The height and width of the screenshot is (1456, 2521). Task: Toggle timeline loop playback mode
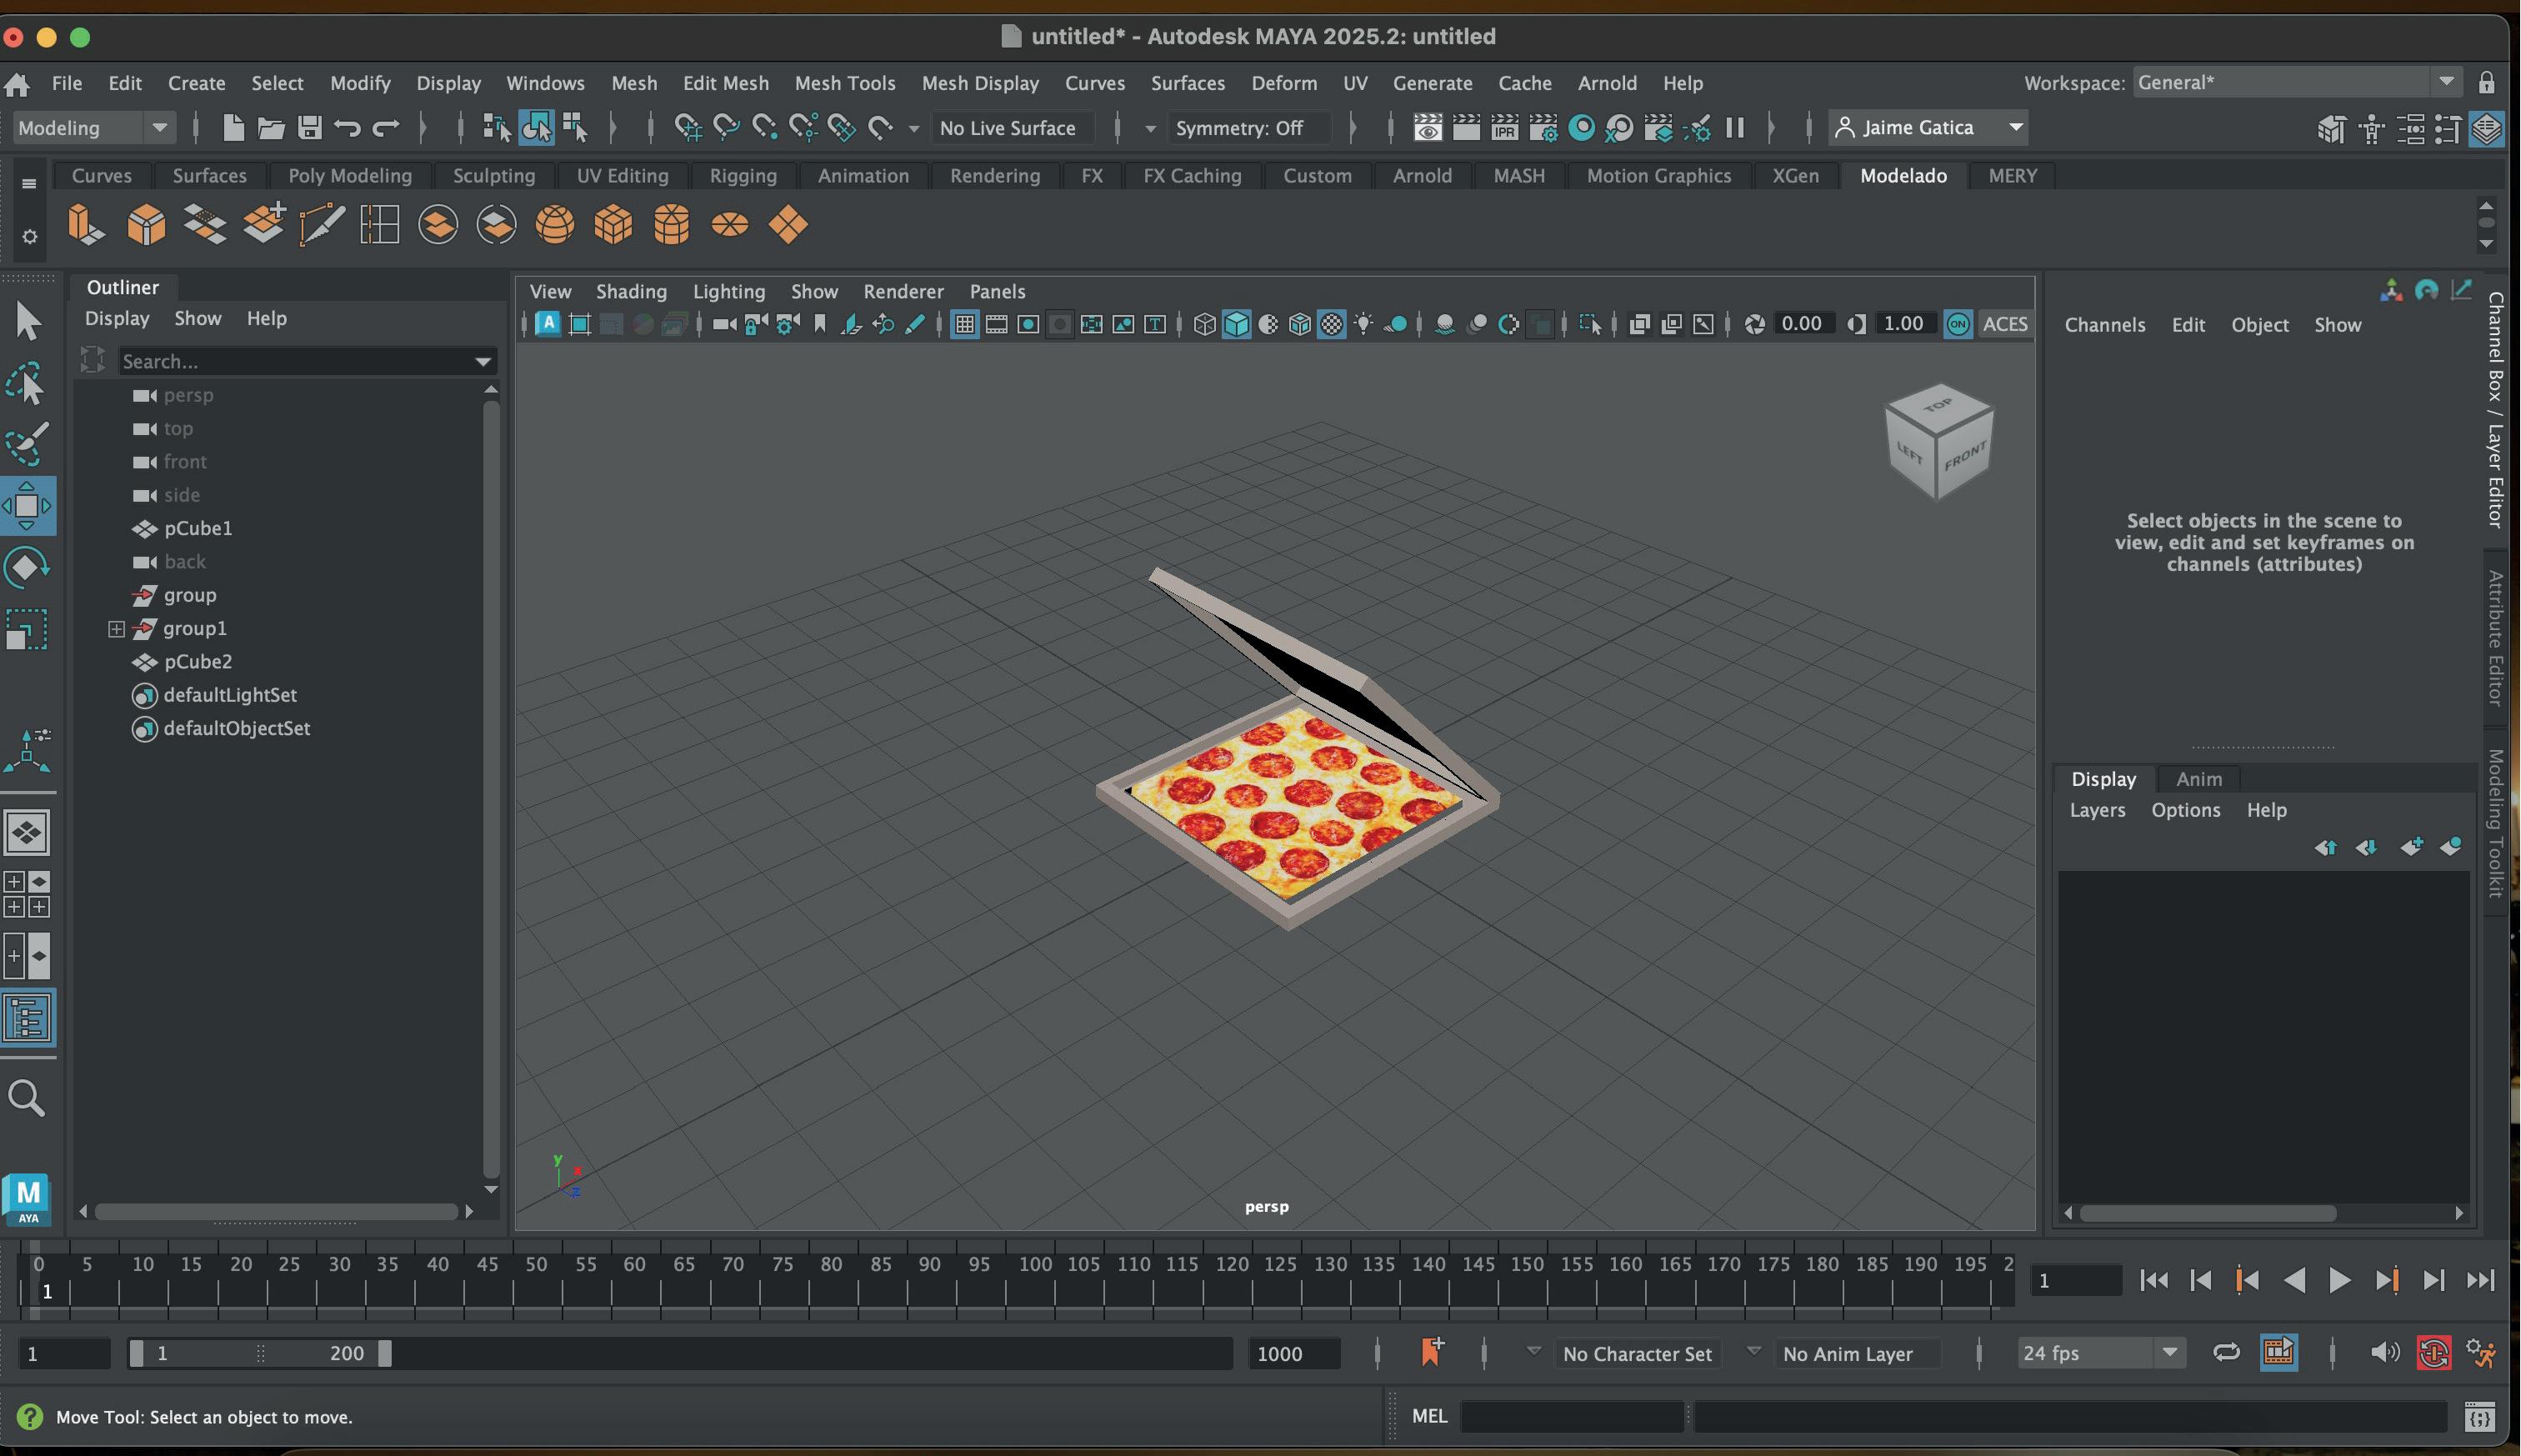2226,1353
